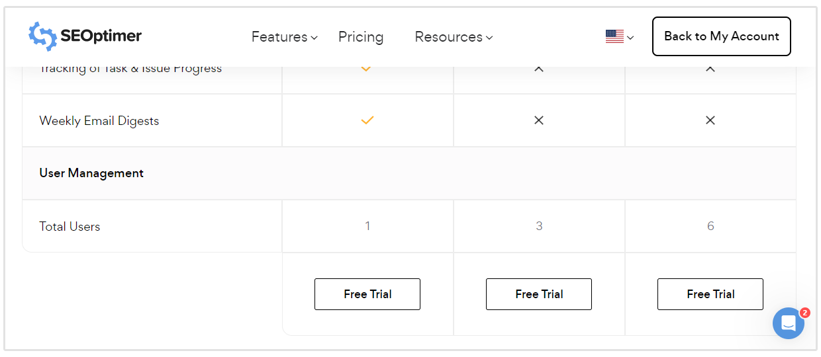This screenshot has height=357, width=821.
Task: Click the Weekly Email Digests feature label
Action: pyautogui.click(x=99, y=121)
